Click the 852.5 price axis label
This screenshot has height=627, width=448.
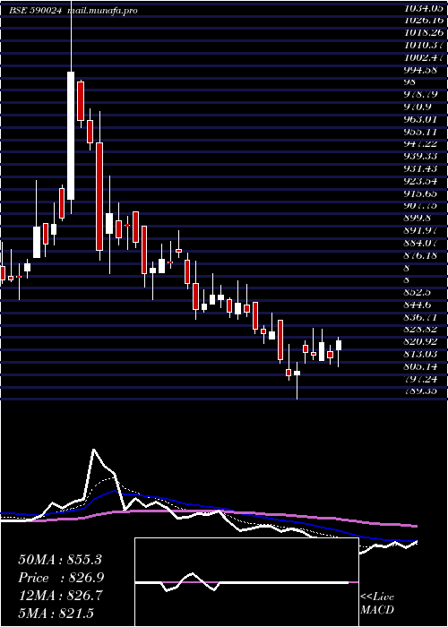(x=418, y=293)
